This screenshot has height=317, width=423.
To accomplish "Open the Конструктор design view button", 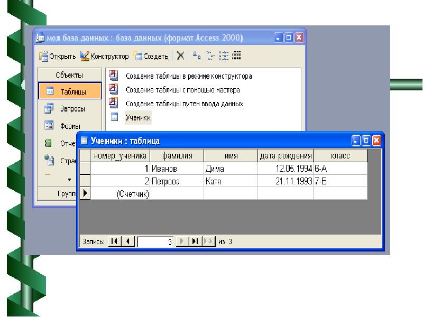I will coord(104,56).
